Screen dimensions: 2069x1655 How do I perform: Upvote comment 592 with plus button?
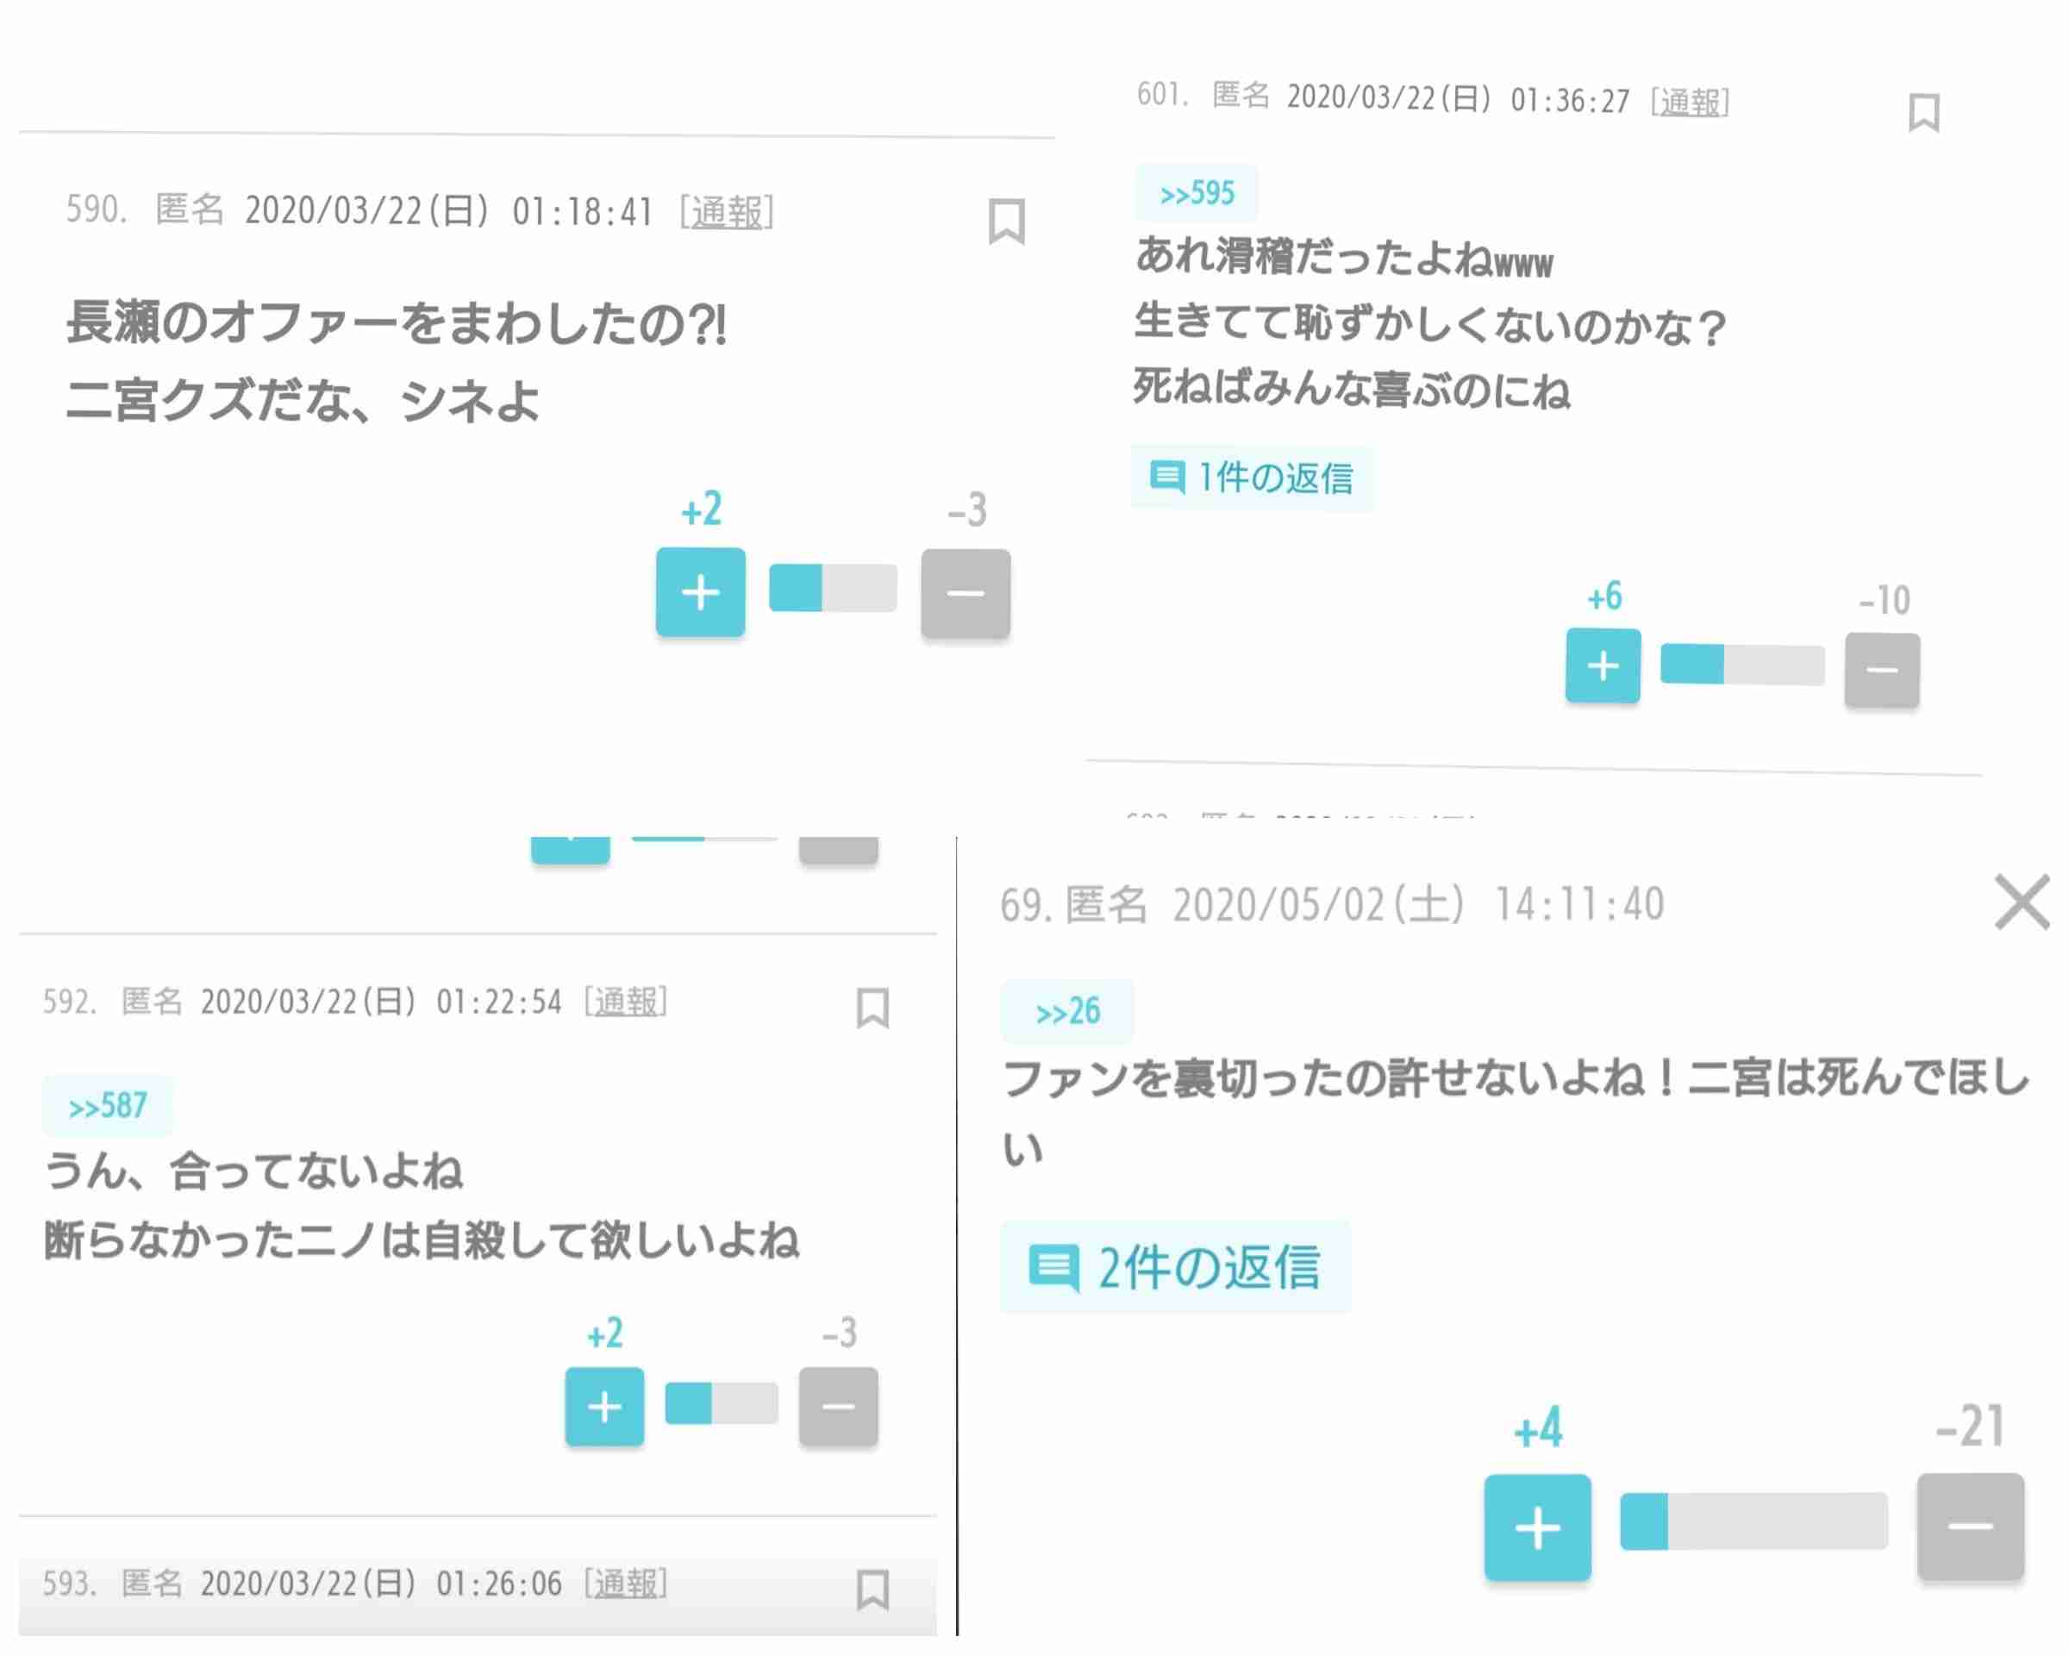coord(604,1407)
